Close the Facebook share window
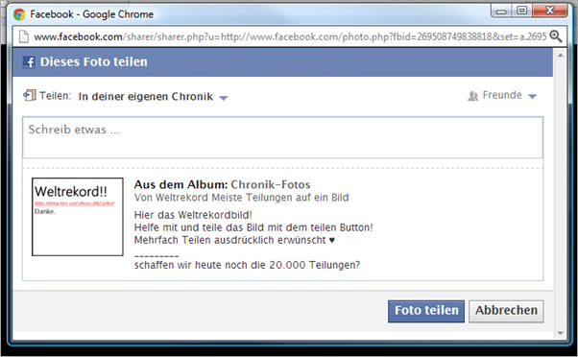The height and width of the screenshot is (357, 578). (549, 11)
